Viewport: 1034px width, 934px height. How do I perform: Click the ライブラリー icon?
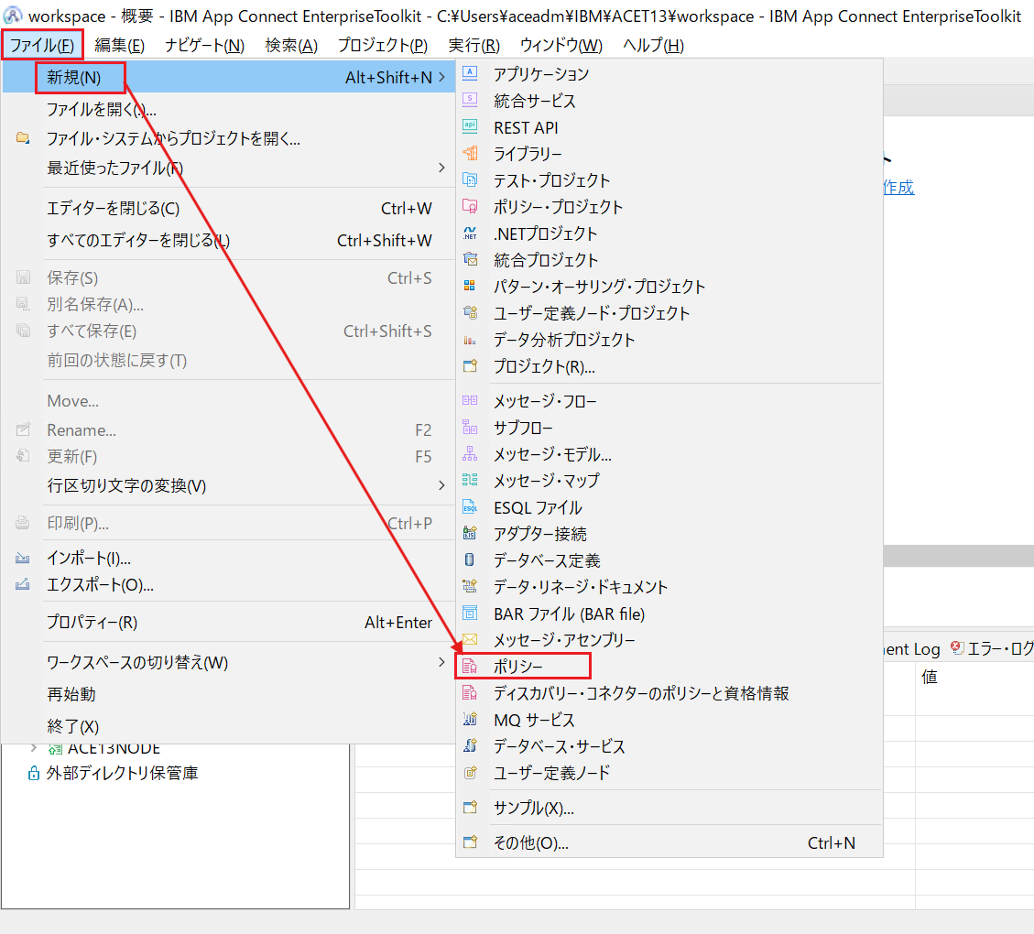[x=470, y=153]
